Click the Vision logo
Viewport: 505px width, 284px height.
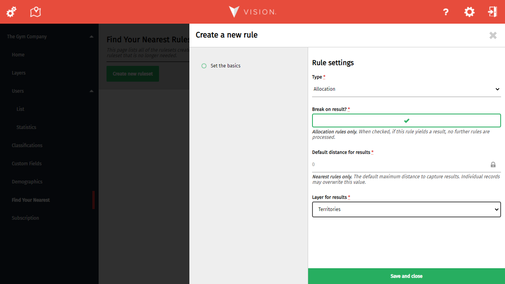[x=252, y=12]
